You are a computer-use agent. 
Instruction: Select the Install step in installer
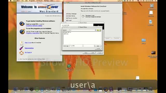click(x=69, y=20)
